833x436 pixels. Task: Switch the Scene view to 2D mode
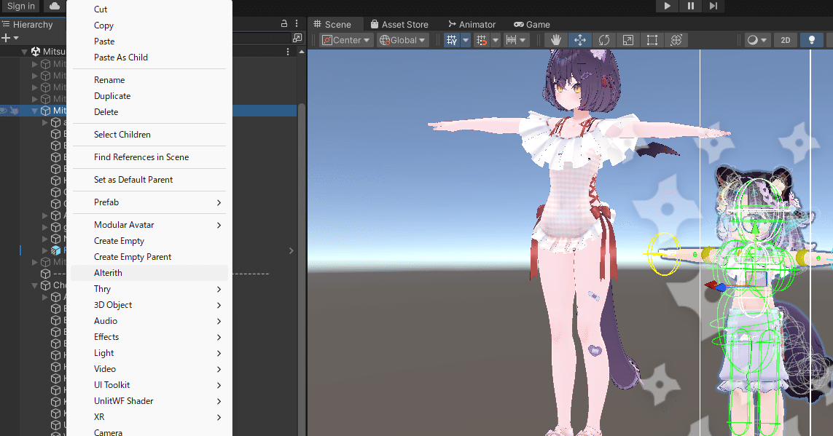click(x=785, y=40)
